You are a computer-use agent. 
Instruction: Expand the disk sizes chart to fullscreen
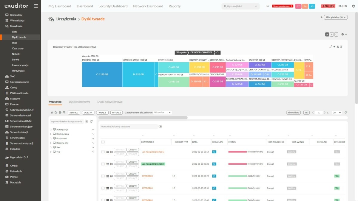coord(331,46)
